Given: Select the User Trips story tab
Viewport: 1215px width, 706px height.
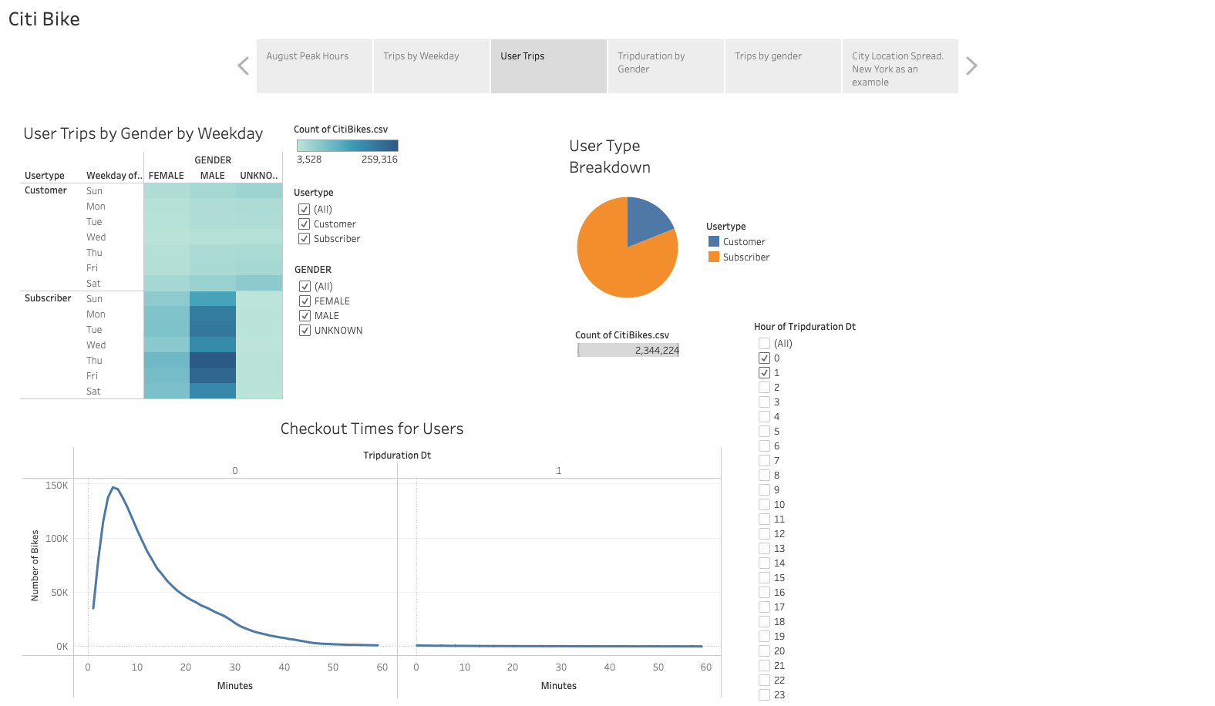Looking at the screenshot, I should pyautogui.click(x=549, y=66).
